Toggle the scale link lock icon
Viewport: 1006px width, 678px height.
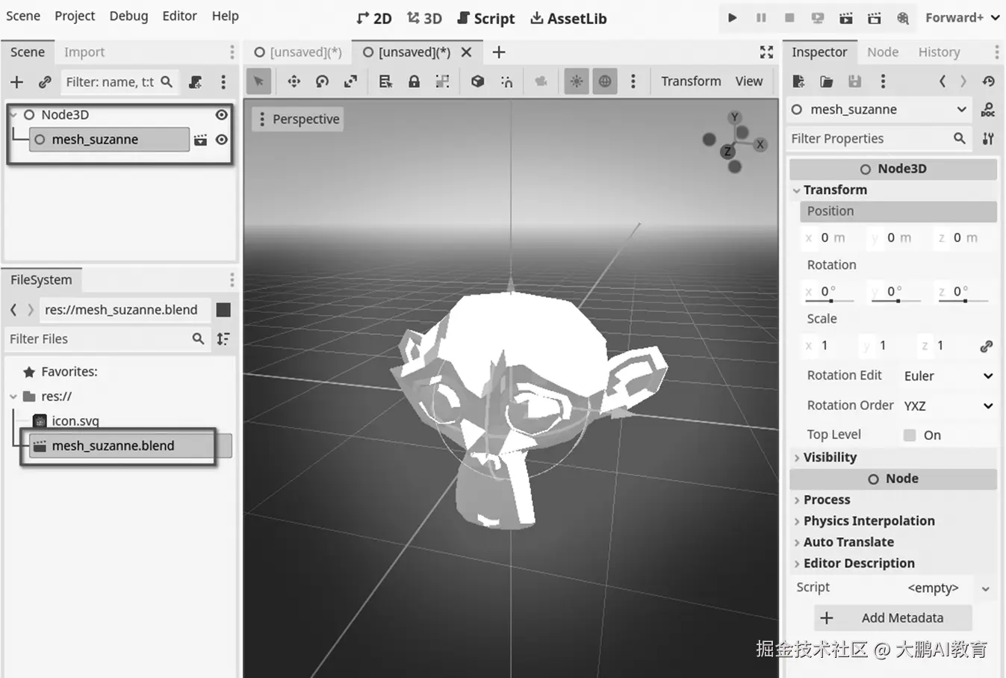click(987, 346)
